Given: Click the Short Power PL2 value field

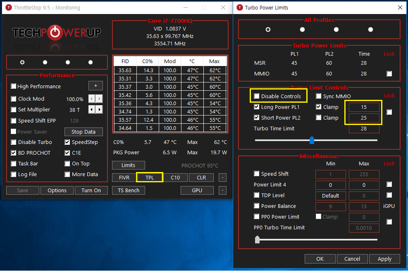Looking at the screenshot, I should tap(364, 118).
